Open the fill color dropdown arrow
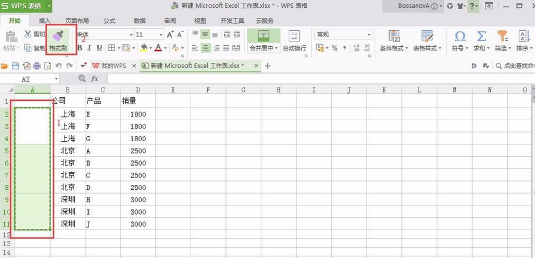The height and width of the screenshot is (258, 535). [x=151, y=48]
